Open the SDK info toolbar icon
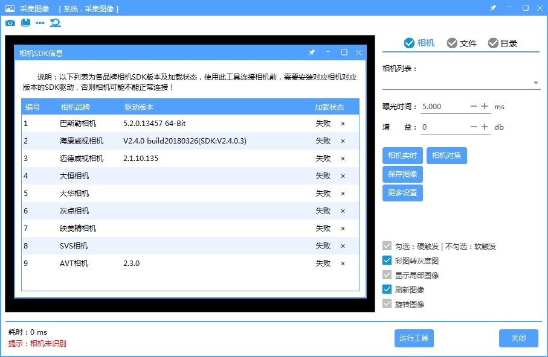Screen dimensions: 548x357 pos(40,23)
